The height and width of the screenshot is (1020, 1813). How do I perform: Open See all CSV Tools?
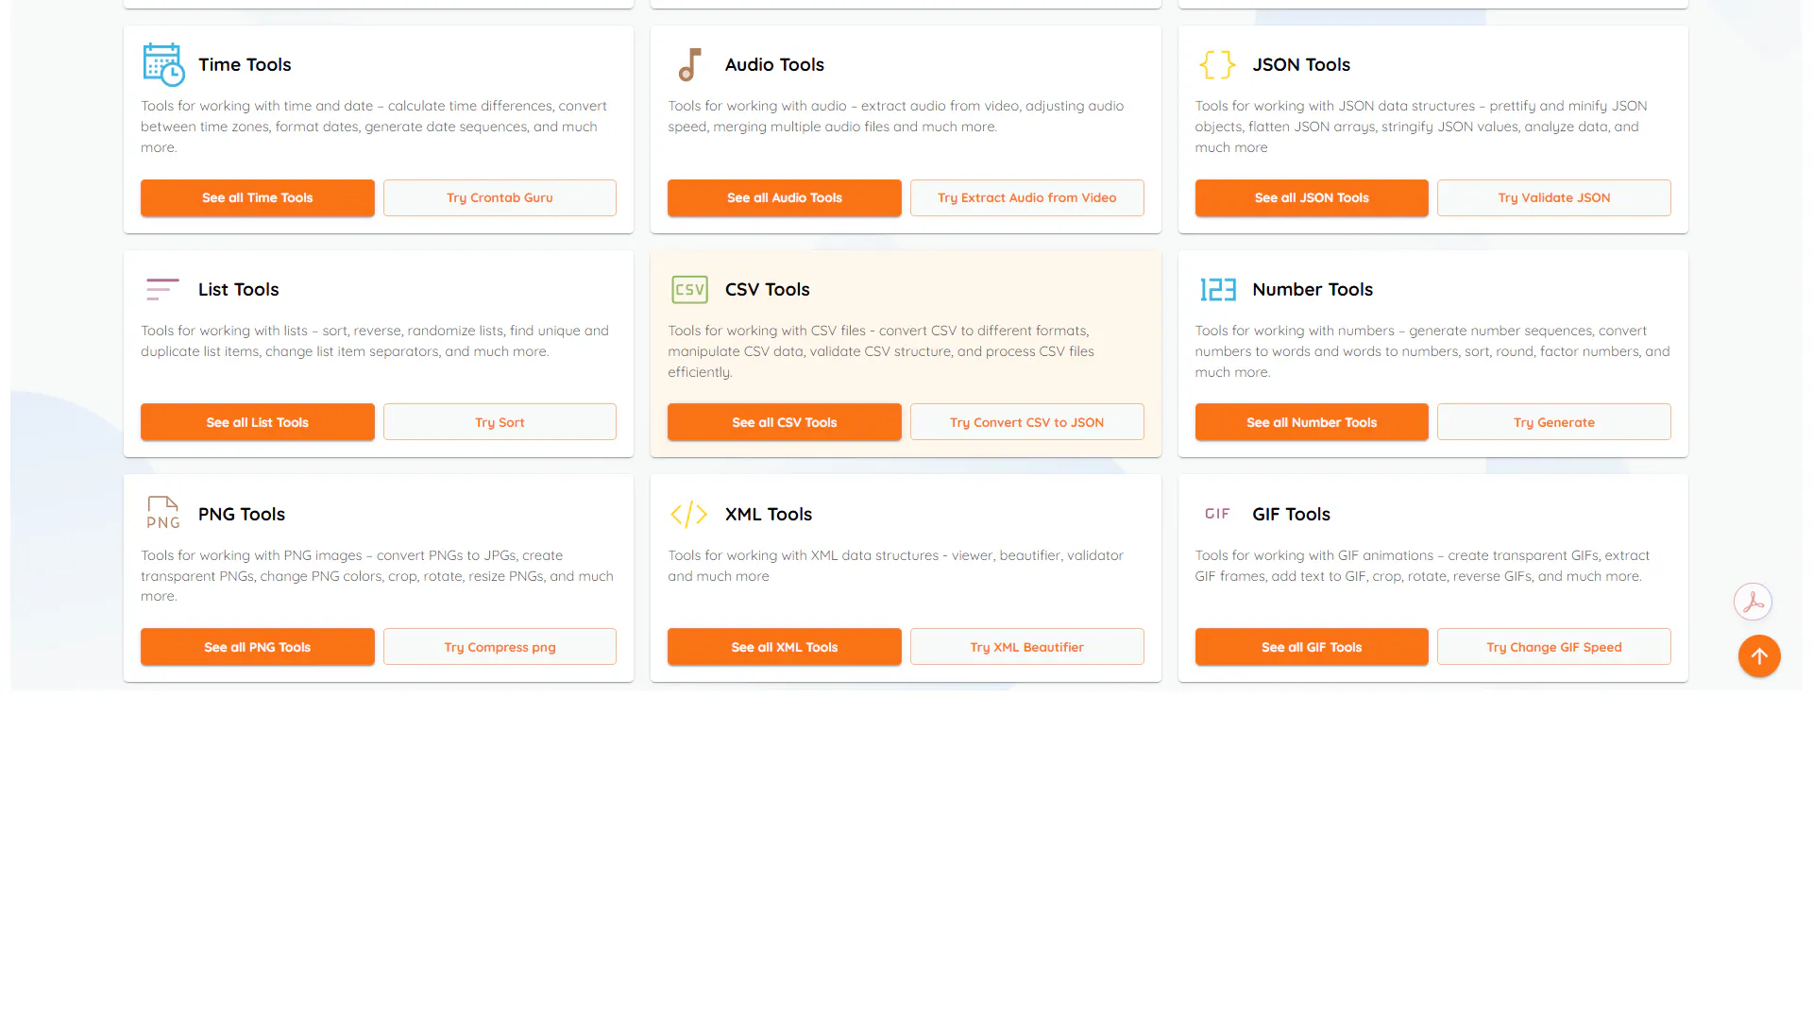tap(785, 422)
